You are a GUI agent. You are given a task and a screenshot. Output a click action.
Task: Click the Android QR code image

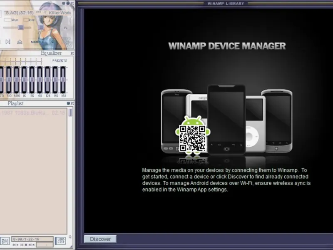[192, 138]
